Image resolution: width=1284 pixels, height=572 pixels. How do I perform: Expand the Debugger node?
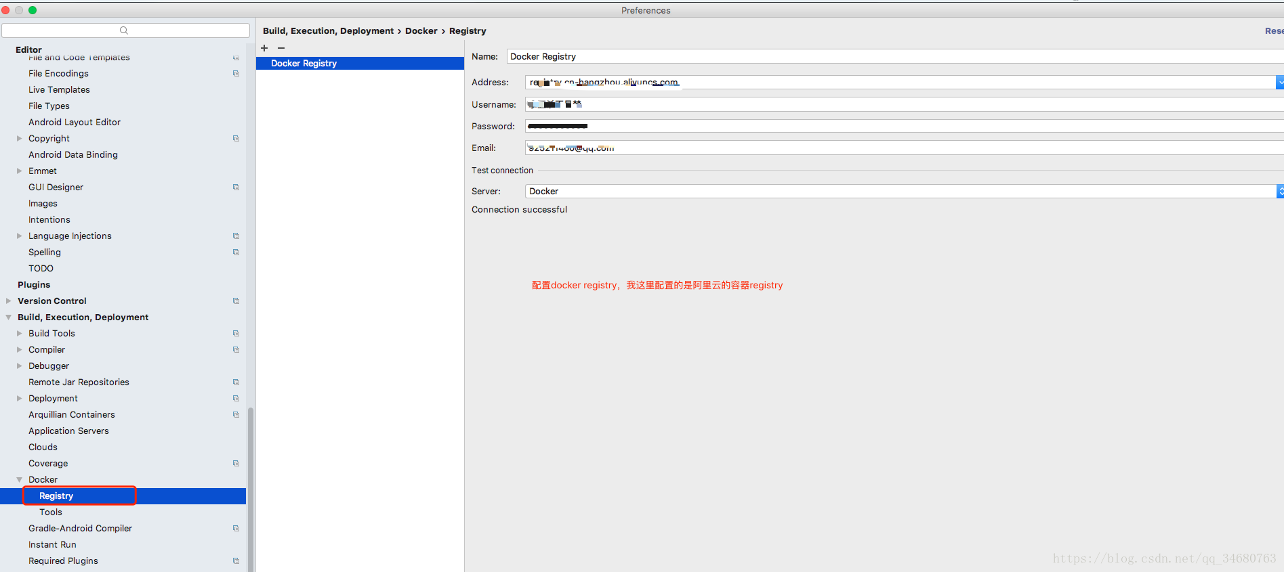click(20, 366)
